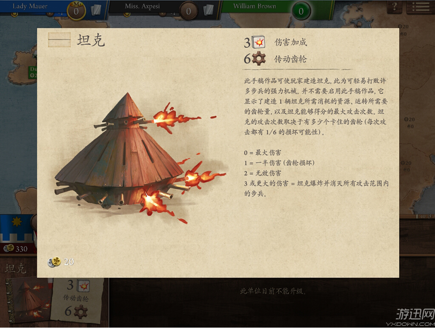This screenshot has width=435, height=328.
Task: Select William Brown player tab
Action: pyautogui.click(x=276, y=7)
